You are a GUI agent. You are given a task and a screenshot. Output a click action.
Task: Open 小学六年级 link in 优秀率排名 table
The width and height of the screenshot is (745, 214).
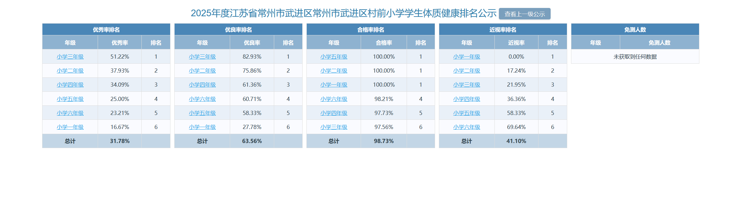click(x=70, y=113)
